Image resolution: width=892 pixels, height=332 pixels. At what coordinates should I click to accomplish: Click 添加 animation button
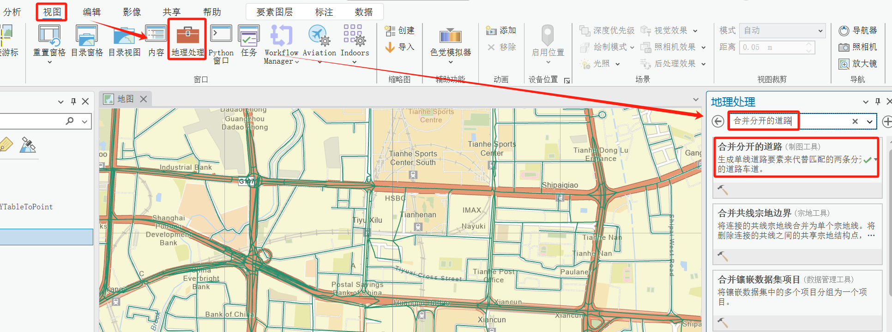(501, 30)
